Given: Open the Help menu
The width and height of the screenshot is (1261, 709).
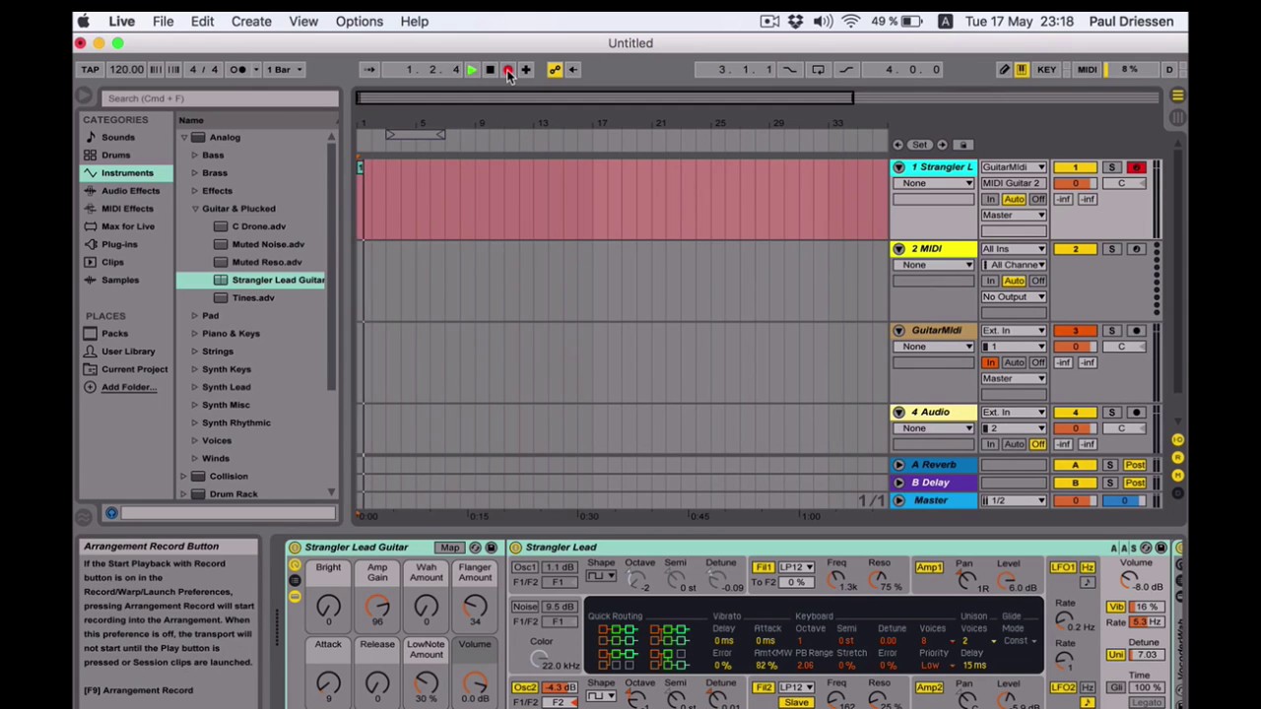Looking at the screenshot, I should point(414,21).
